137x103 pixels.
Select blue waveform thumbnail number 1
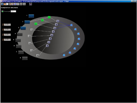click(x=31, y=16)
